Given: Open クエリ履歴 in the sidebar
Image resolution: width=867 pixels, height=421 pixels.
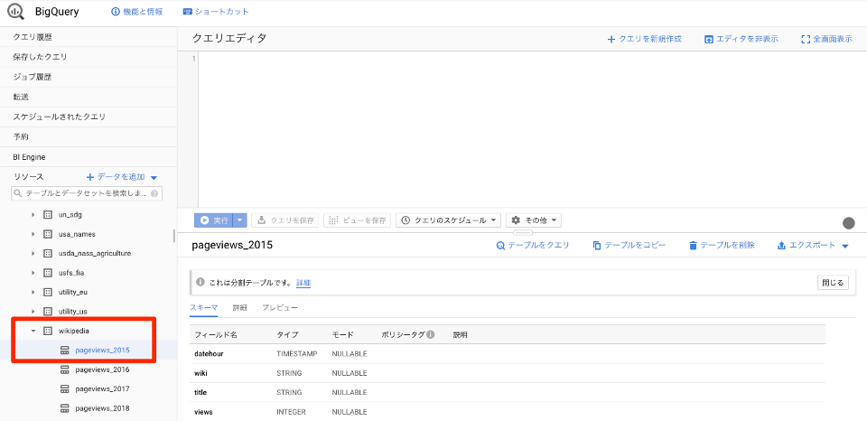Looking at the screenshot, I should tap(89, 37).
